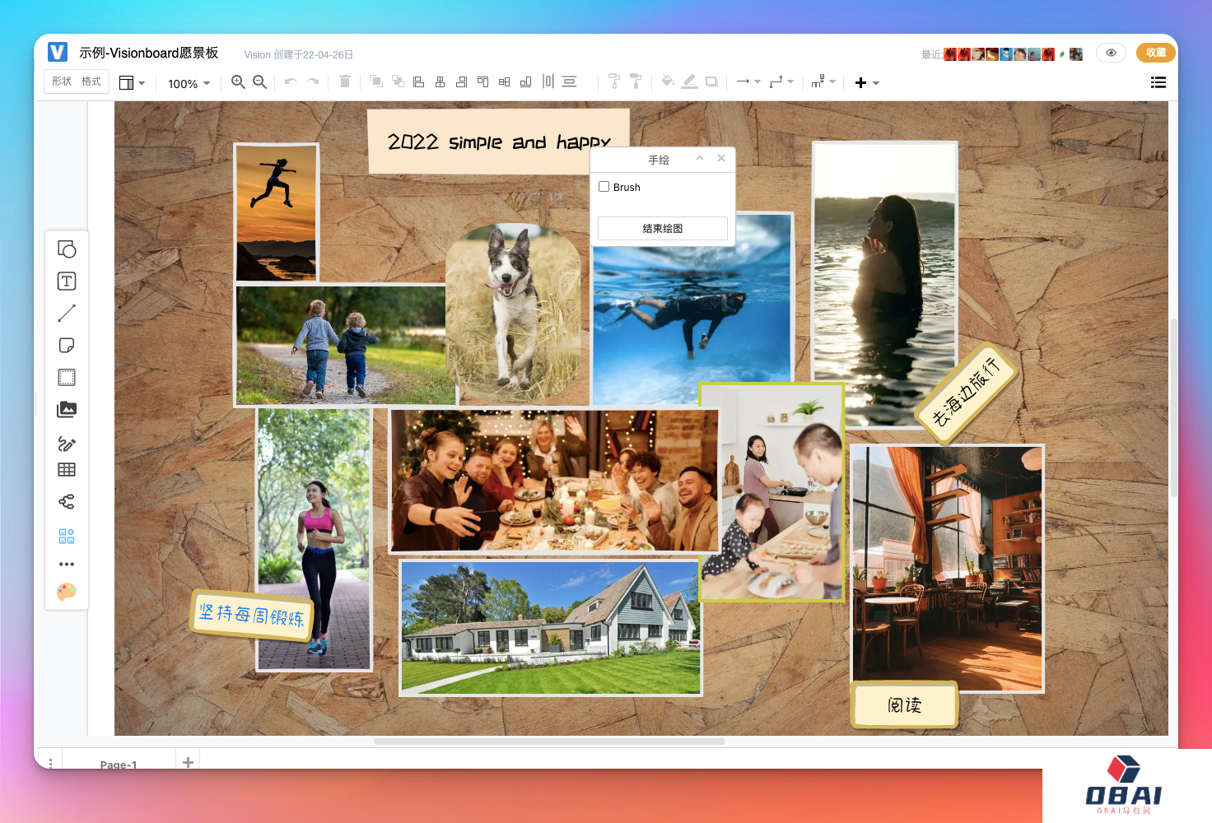Insert a table from the sidebar

(x=67, y=470)
